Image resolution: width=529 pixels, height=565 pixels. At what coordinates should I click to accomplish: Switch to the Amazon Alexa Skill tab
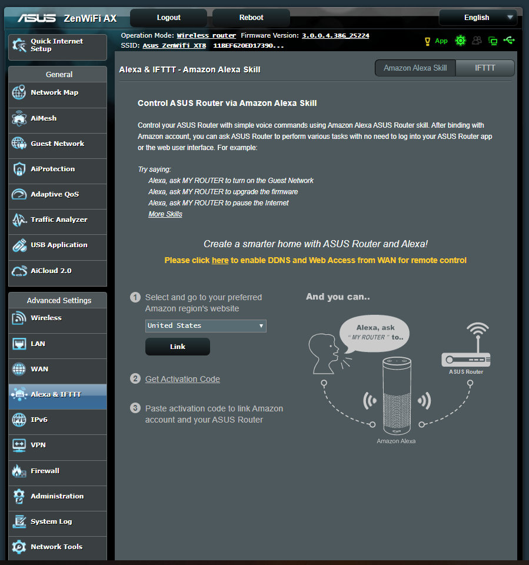click(x=415, y=68)
